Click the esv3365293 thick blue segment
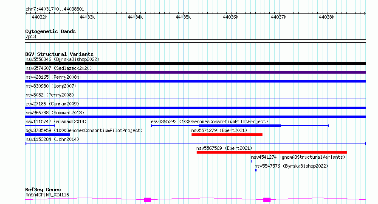 (x=240, y=126)
